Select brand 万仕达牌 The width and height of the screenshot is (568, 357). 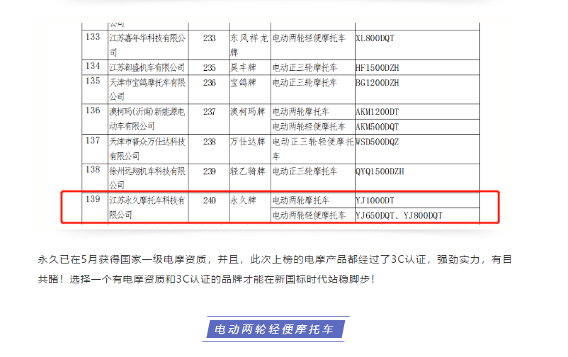[x=248, y=142]
